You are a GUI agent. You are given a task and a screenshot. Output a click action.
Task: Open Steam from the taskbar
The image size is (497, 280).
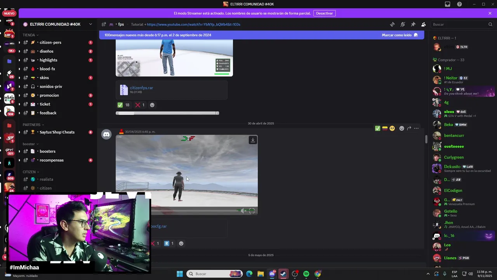pos(283,274)
